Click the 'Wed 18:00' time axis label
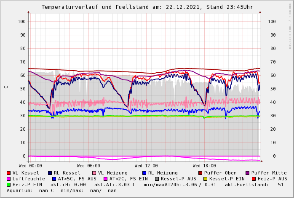 (204, 166)
